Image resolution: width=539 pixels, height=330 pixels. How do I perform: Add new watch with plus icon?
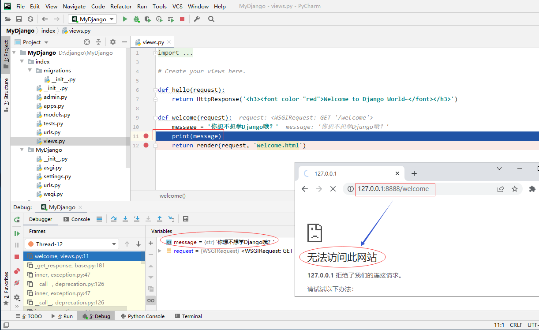pos(151,243)
